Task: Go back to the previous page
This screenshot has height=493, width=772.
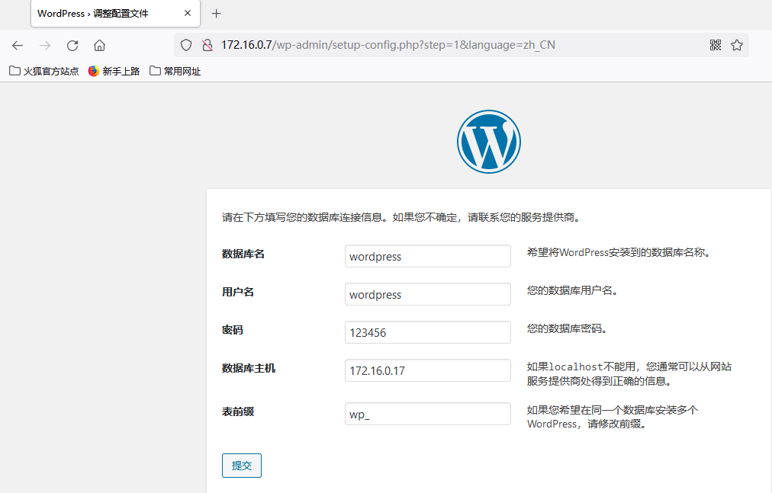Action: [x=18, y=45]
